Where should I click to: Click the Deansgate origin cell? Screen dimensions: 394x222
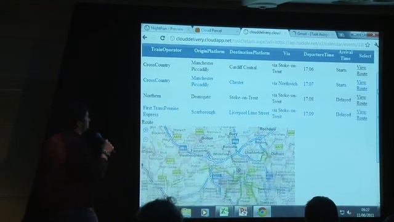click(201, 97)
